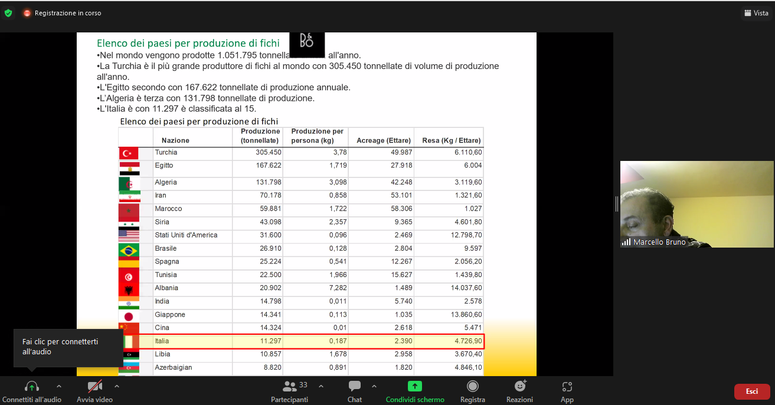This screenshot has width=775, height=405.
Task: Leave meeting with Esci button
Action: (752, 391)
